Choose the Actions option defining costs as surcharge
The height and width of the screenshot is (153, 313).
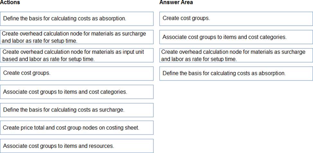77,110
